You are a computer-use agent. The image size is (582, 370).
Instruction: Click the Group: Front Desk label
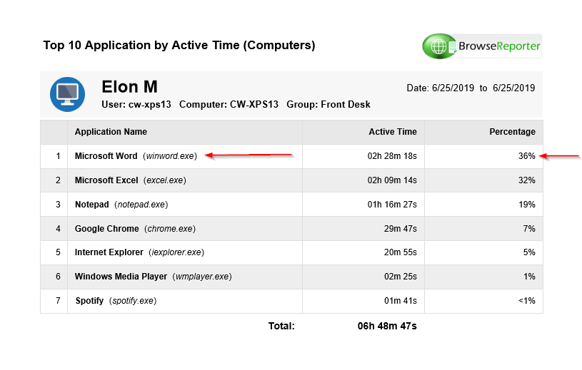pyautogui.click(x=328, y=104)
